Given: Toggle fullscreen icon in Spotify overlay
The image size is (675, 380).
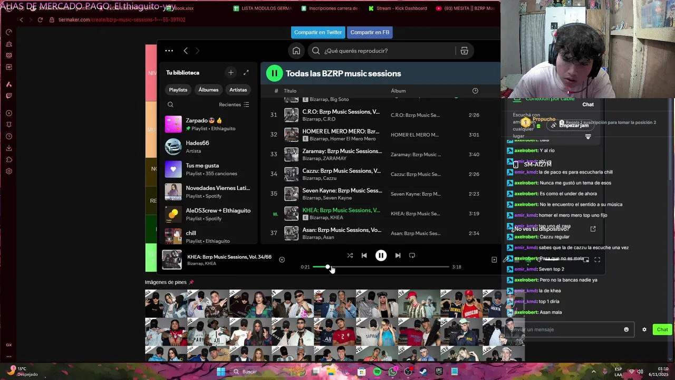Looking at the screenshot, I should pyautogui.click(x=597, y=260).
